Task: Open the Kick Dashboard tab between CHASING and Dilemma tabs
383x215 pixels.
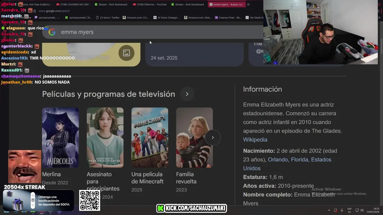Action: (x=111, y=4)
